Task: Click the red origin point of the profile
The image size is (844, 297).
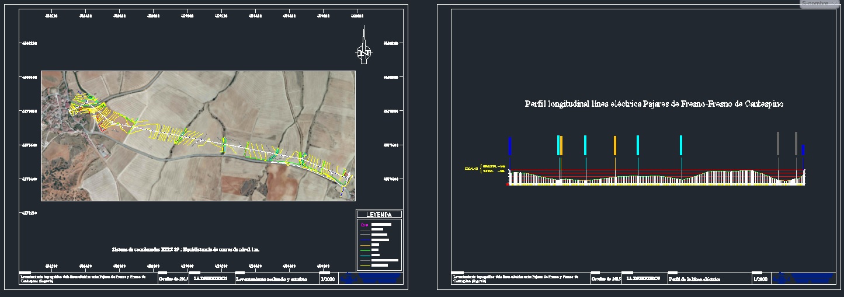Action: click(x=508, y=185)
